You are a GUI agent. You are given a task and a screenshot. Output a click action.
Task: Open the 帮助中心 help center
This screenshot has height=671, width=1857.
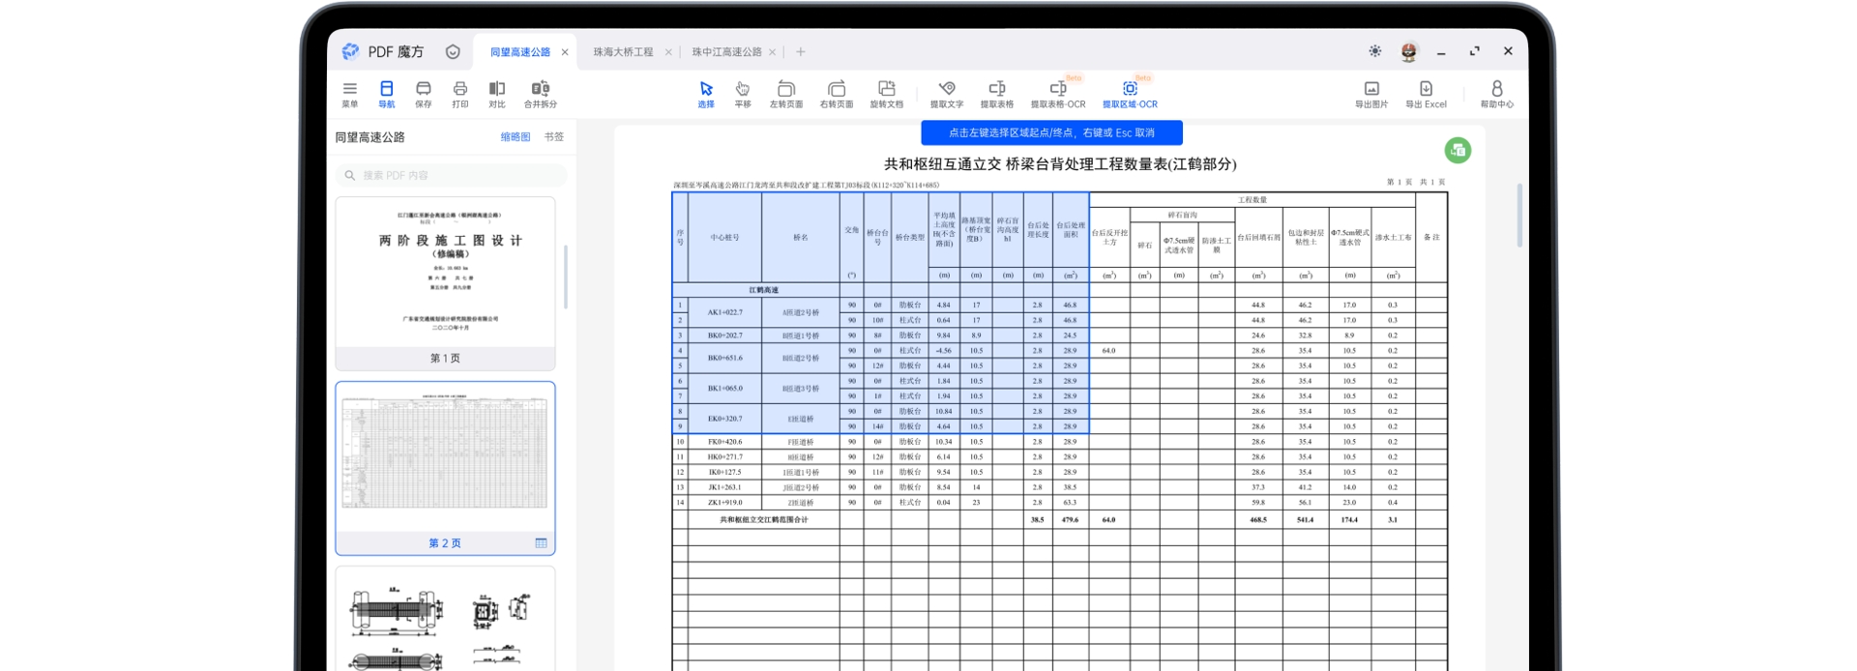tap(1497, 94)
